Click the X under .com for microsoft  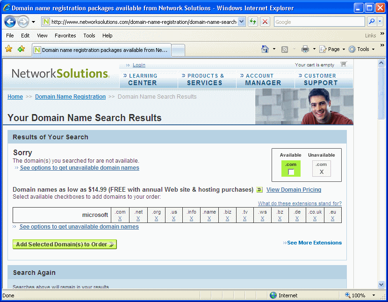click(120, 219)
